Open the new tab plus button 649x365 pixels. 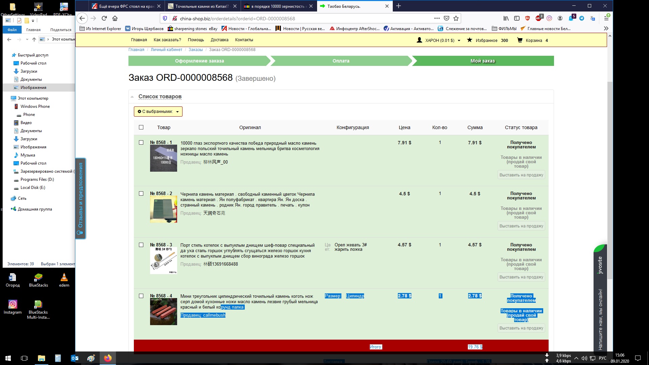[x=399, y=6]
